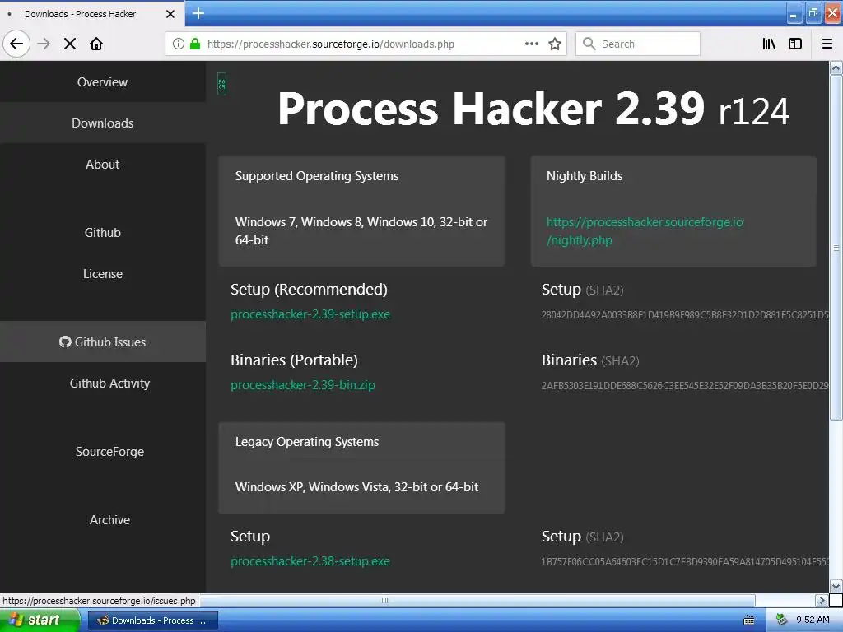
Task: Download processhacker-2.39-bin.zip
Action: tap(303, 385)
